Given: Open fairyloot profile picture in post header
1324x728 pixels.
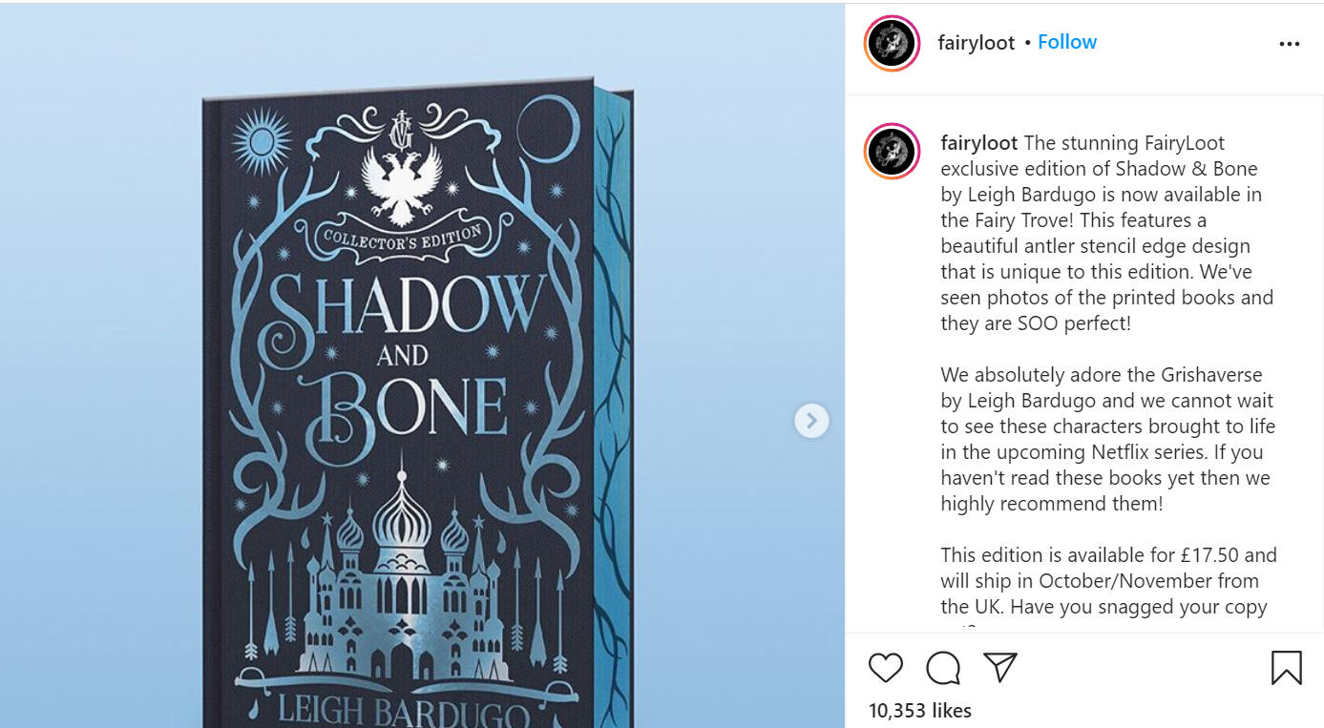Looking at the screenshot, I should click(x=892, y=43).
